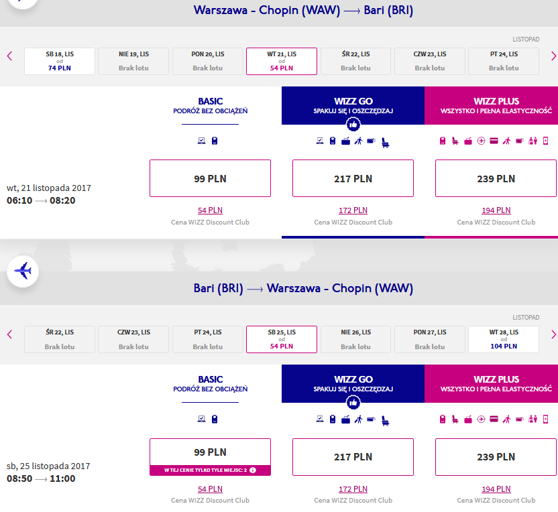Viewport: 558px width, 512px height.
Task: Open outbound 54 PLN Discount Club price link
Action: click(210, 210)
